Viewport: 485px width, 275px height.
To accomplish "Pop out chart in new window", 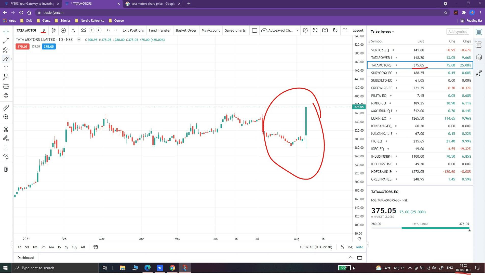I will [x=345, y=30].
